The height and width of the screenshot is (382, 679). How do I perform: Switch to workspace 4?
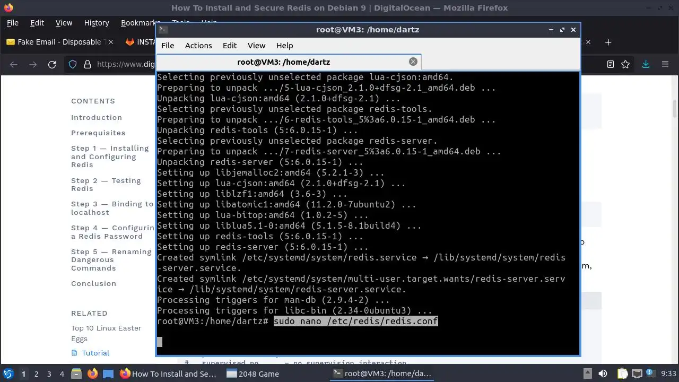62,374
